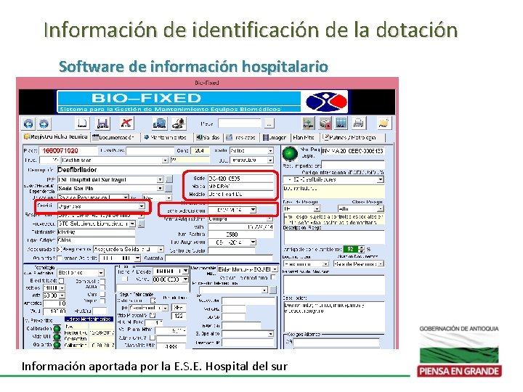Toggle the Asegurado checkbox
523x392 pixels.
pyautogui.click(x=59, y=249)
